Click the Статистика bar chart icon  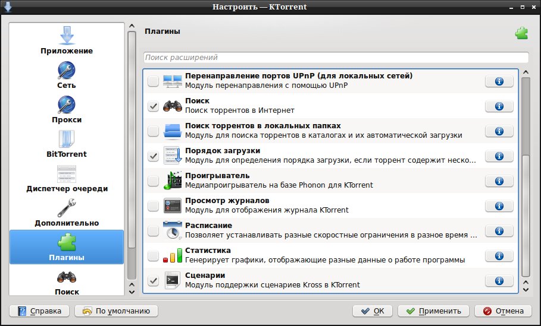172,255
